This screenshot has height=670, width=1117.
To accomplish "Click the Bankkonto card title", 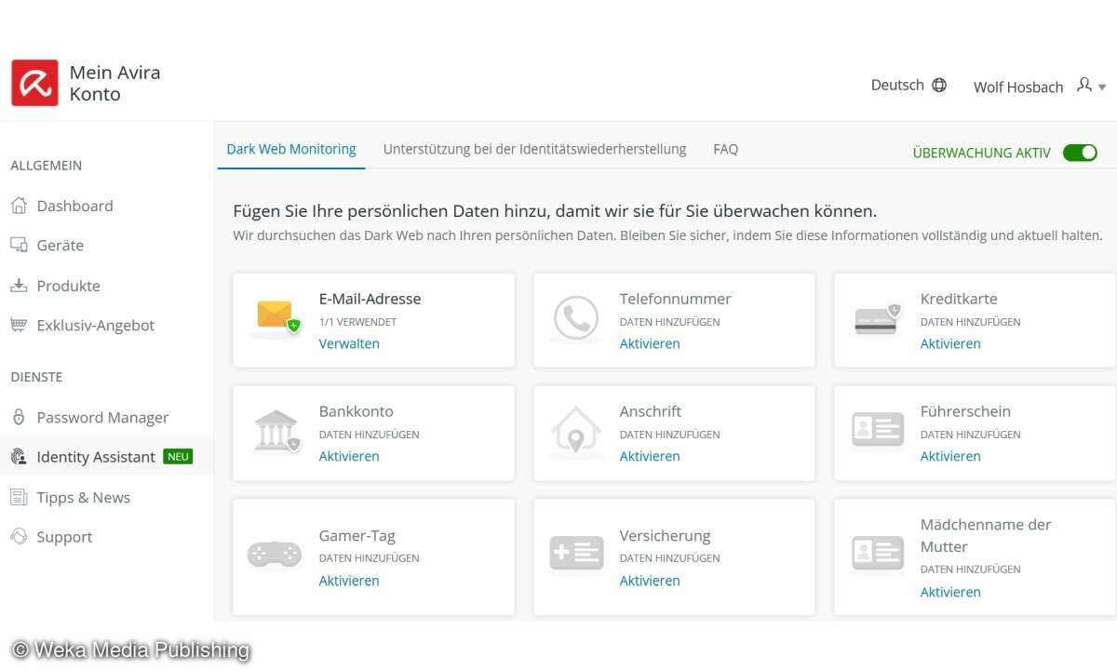I will tap(357, 411).
